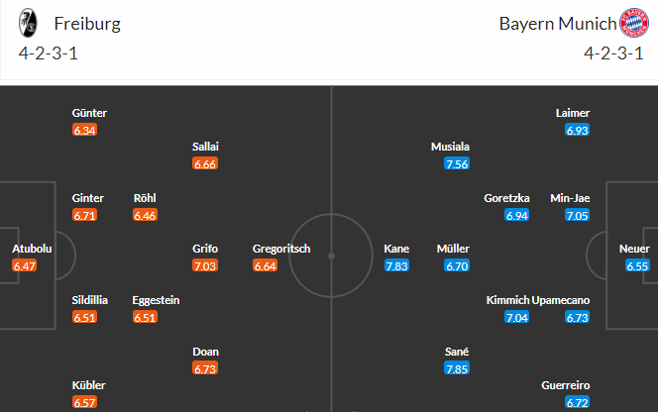
Task: Click Goretzka's 6.94 rating badge
Action: 516,215
